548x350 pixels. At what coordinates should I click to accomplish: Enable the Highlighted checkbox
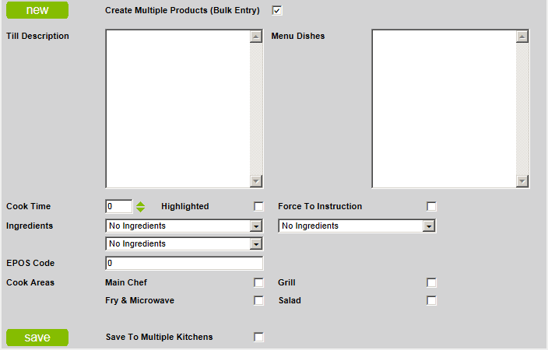258,206
